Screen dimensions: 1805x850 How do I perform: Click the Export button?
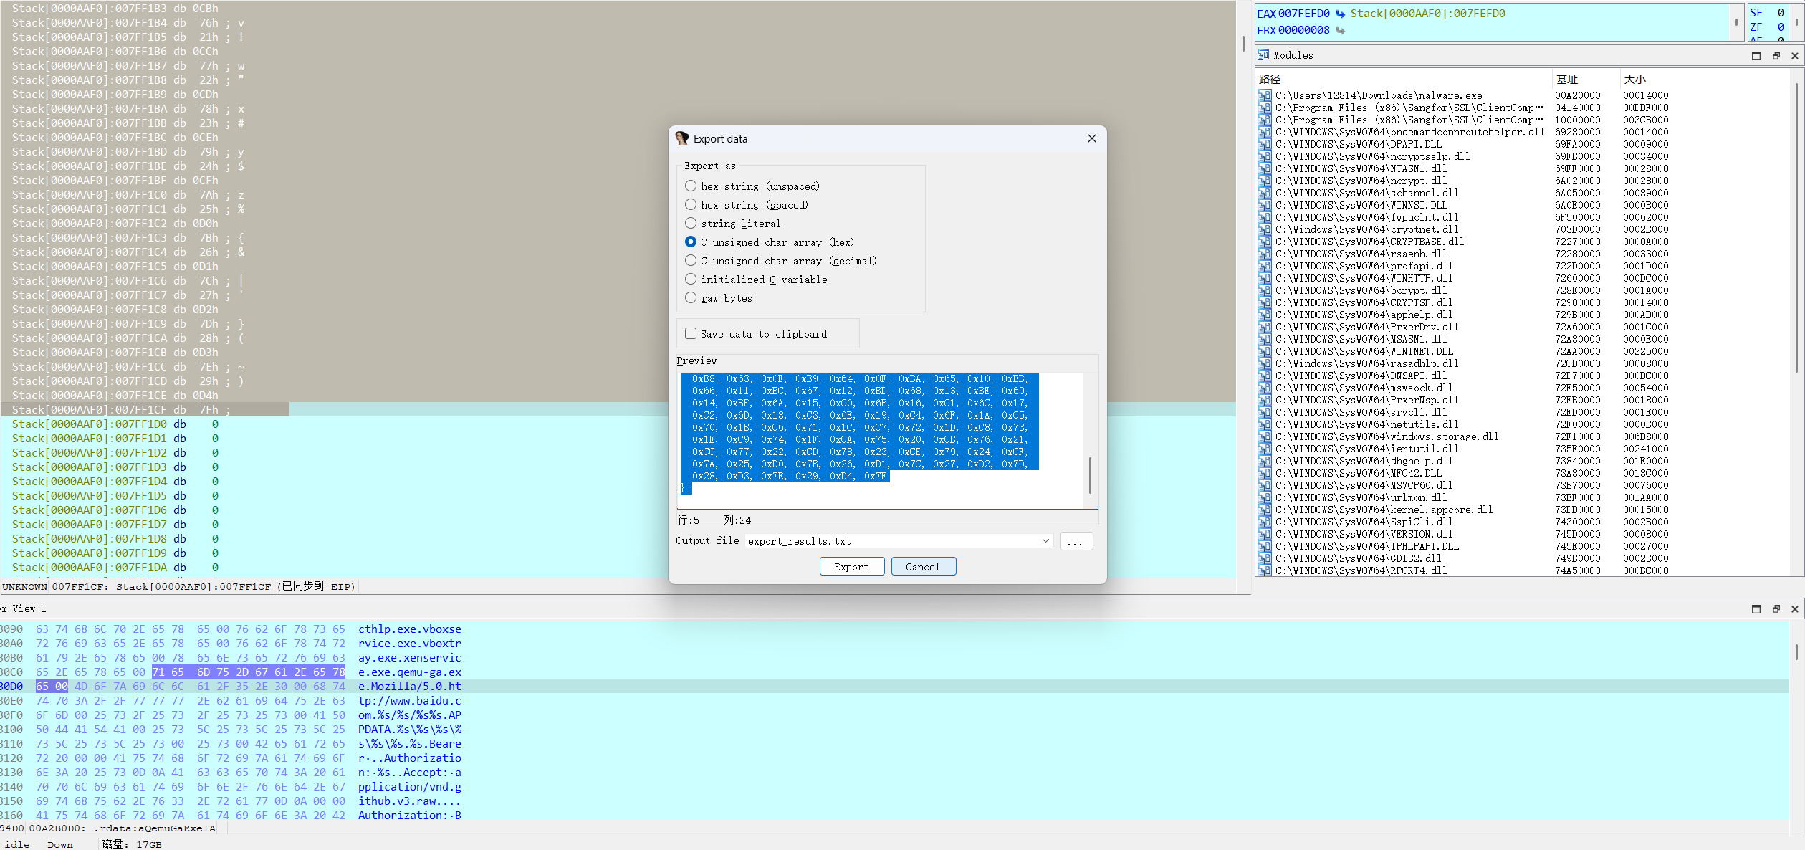[851, 567]
